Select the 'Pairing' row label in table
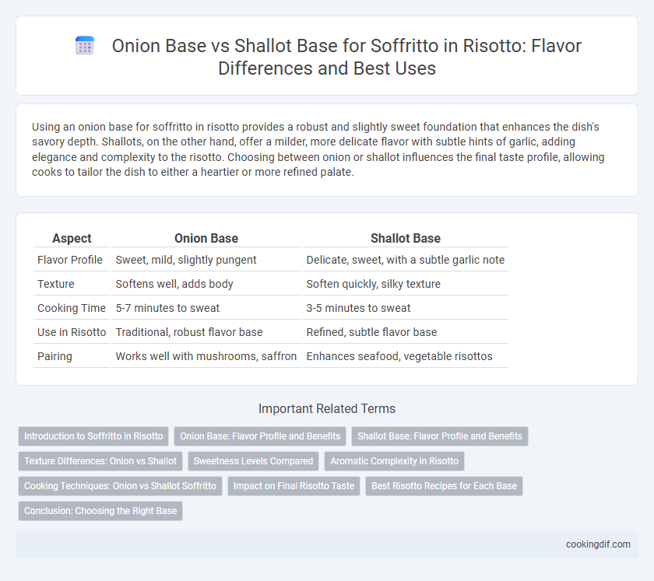 click(54, 356)
